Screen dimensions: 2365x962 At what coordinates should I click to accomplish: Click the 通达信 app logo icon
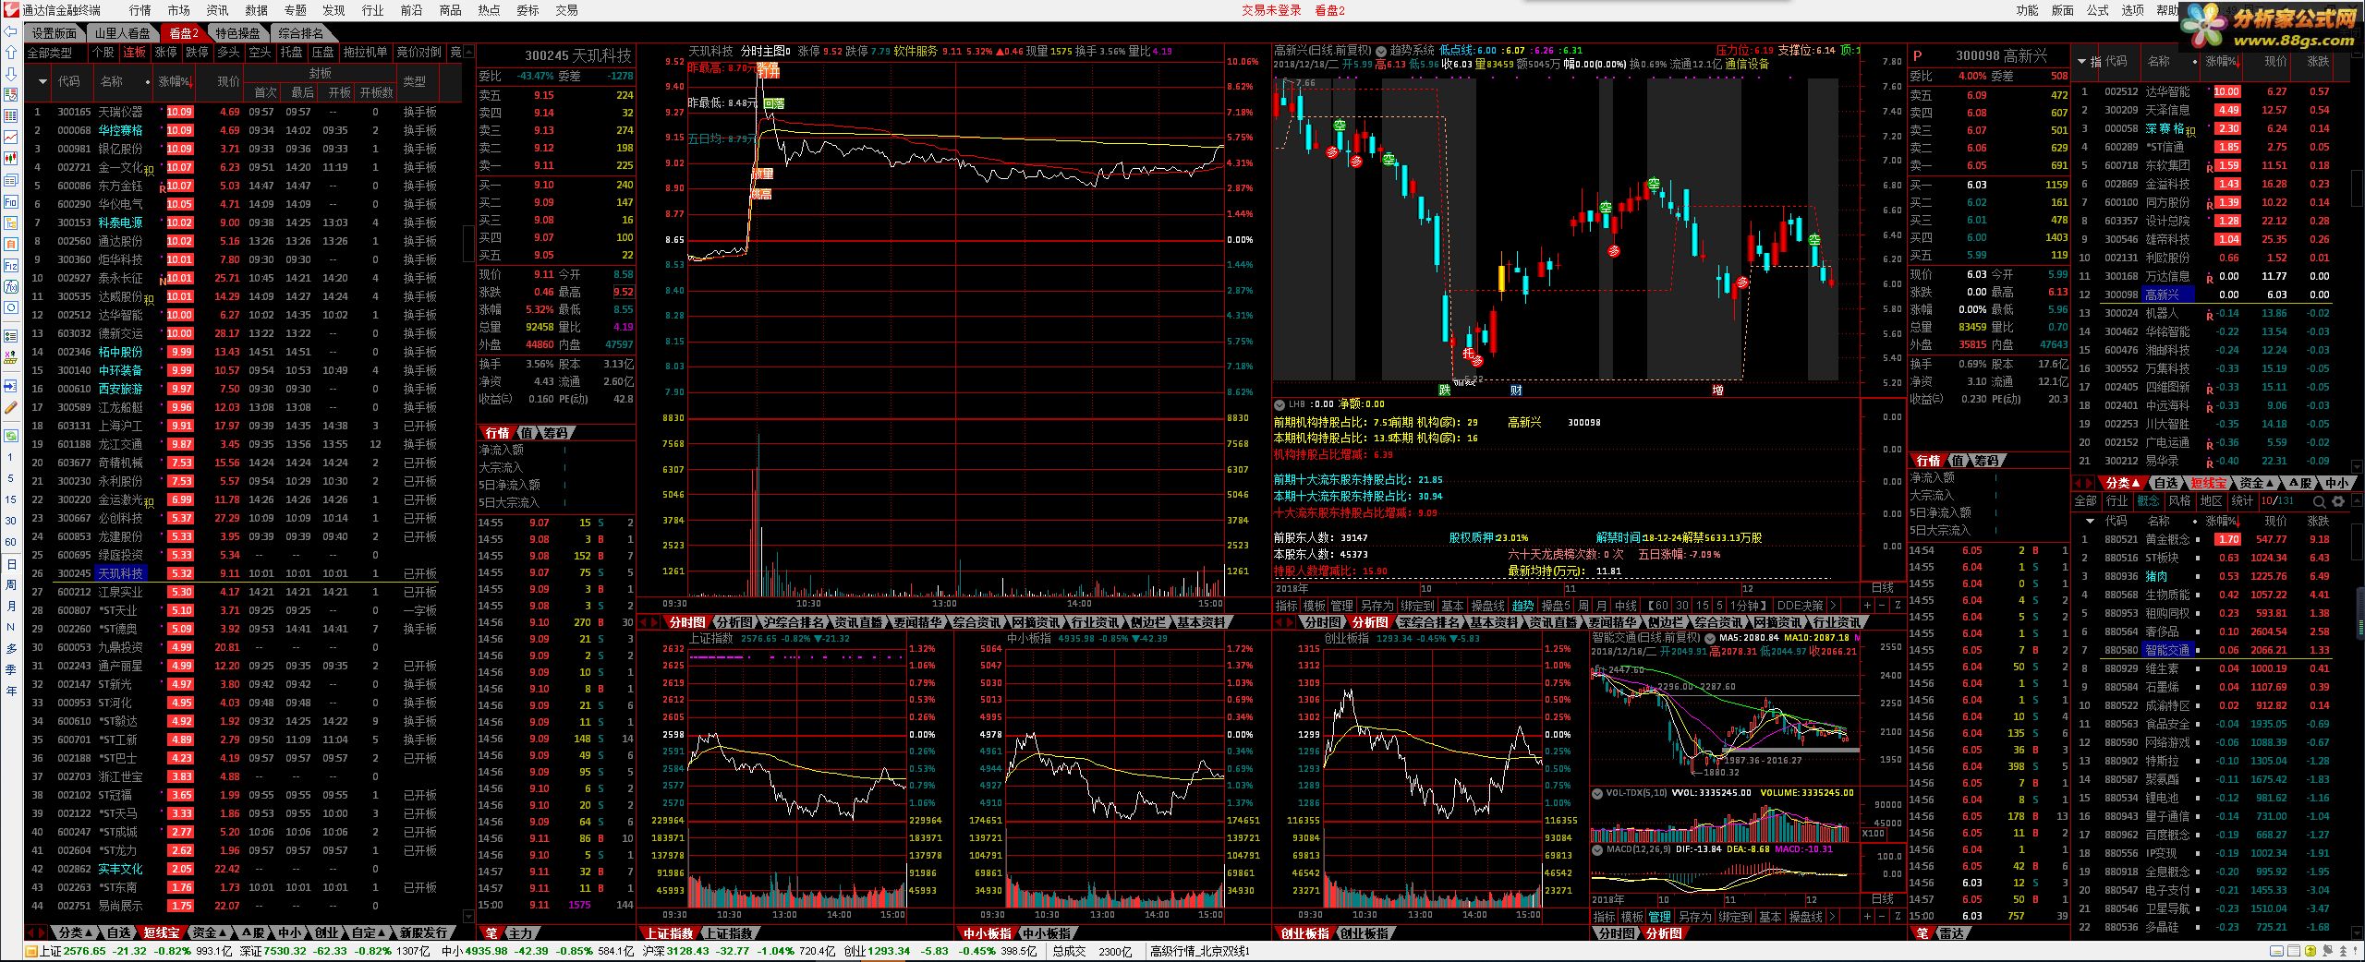pos(10,10)
